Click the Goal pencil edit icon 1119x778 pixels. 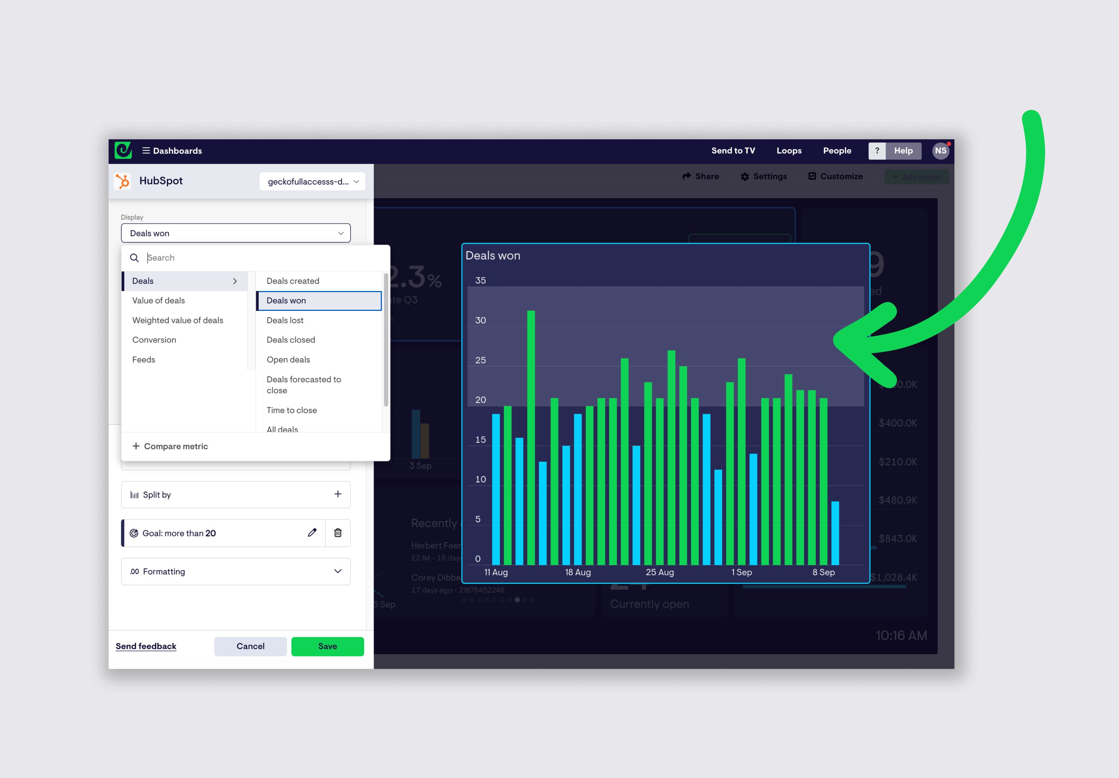312,533
